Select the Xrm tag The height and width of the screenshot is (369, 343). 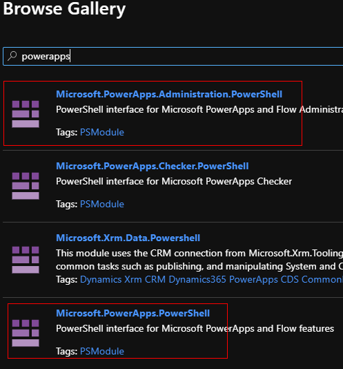pyautogui.click(x=133, y=280)
